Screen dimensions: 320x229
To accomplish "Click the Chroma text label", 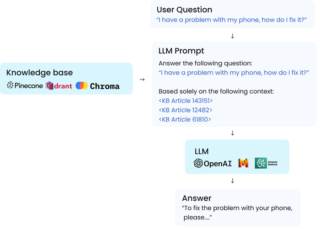I will pyautogui.click(x=105, y=86).
